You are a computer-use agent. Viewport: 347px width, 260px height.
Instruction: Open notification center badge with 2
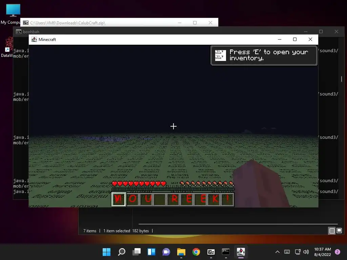[338, 252]
